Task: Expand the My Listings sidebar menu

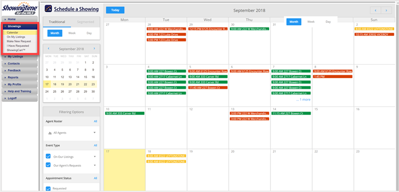Action: point(19,57)
